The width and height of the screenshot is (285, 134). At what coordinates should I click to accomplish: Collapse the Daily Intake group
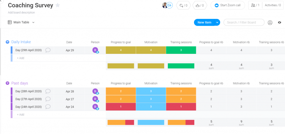[x=8, y=42]
